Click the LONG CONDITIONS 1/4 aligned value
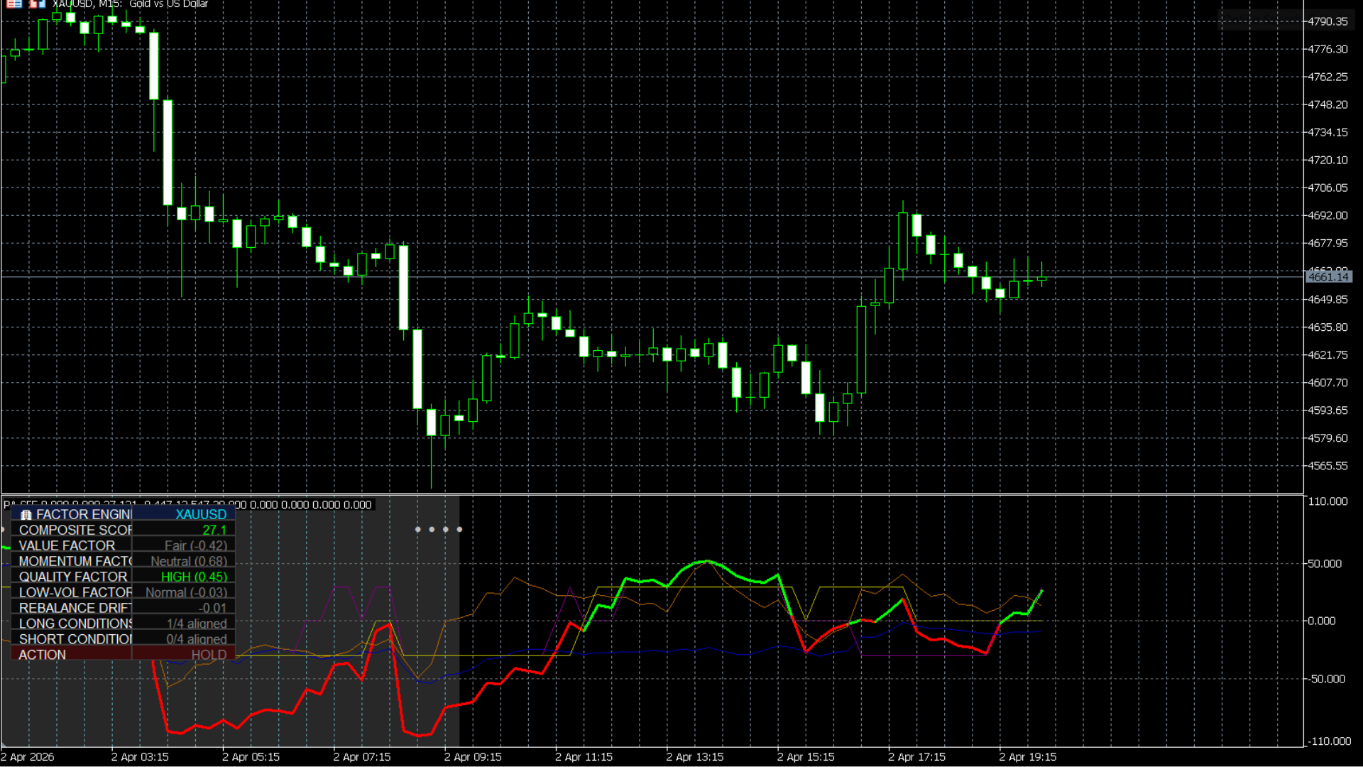 coord(197,624)
